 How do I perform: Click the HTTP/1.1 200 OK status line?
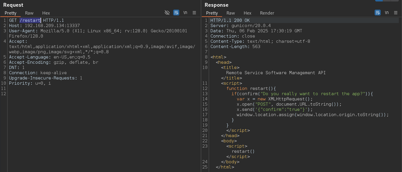tap(230, 20)
